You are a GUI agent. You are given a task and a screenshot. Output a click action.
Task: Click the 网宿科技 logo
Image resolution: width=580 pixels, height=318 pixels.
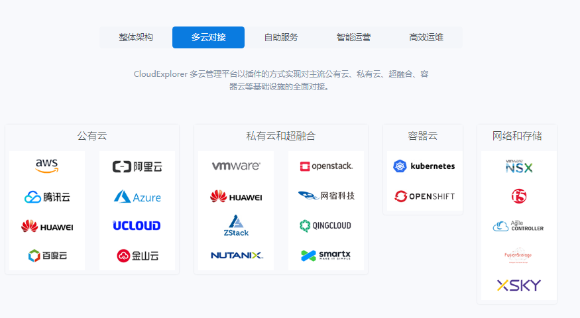point(326,195)
